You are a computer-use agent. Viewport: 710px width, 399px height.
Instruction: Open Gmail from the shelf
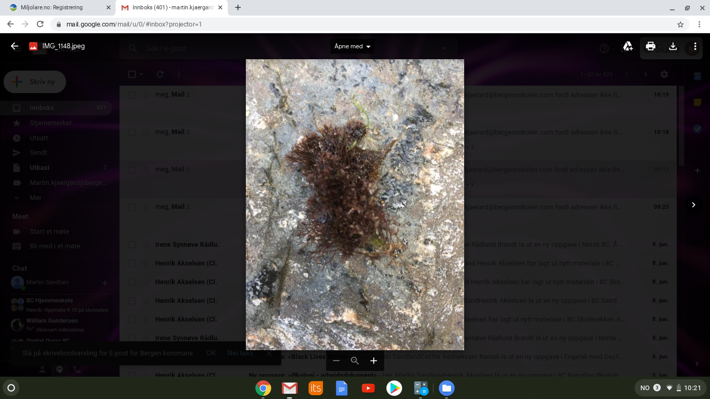(290, 388)
